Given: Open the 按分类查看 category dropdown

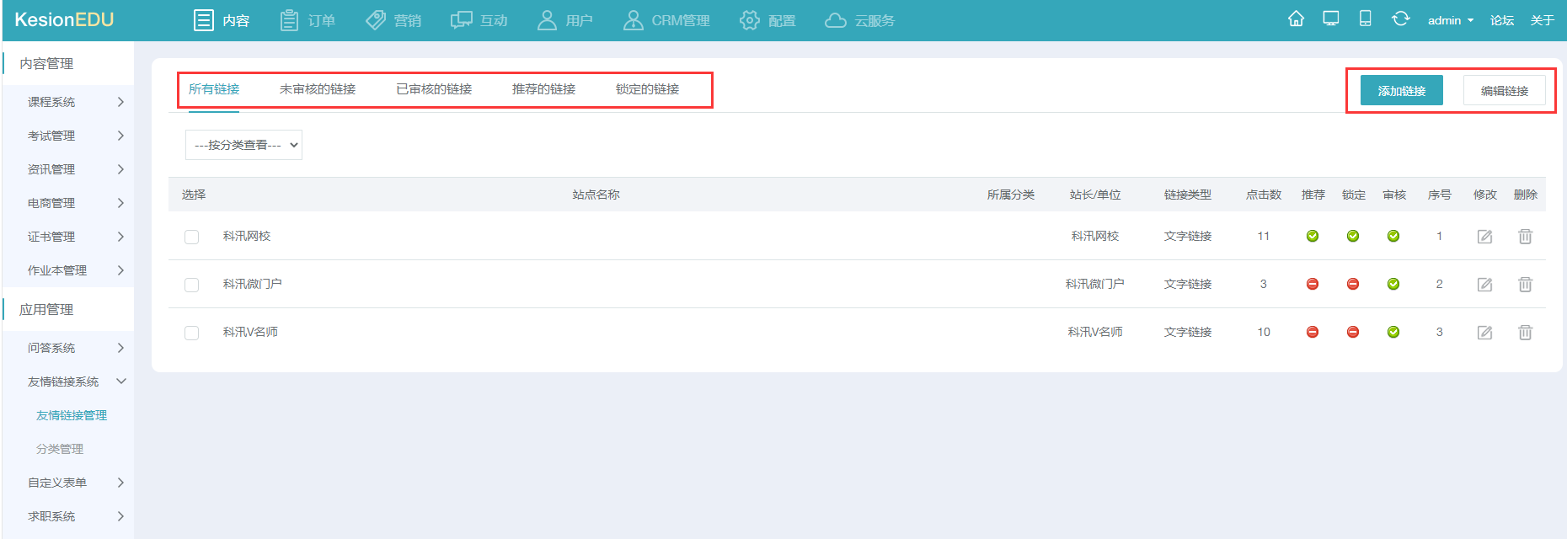Looking at the screenshot, I should (x=243, y=145).
